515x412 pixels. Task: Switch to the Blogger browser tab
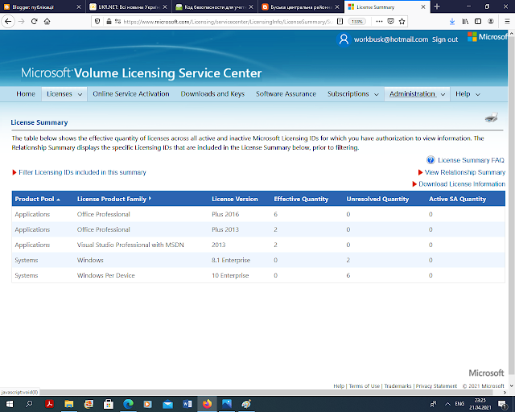[42, 6]
